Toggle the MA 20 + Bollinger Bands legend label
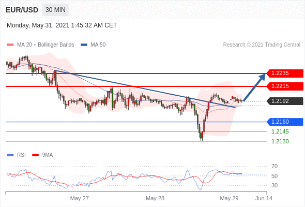Screen dimensions: 305x207 click(45, 45)
